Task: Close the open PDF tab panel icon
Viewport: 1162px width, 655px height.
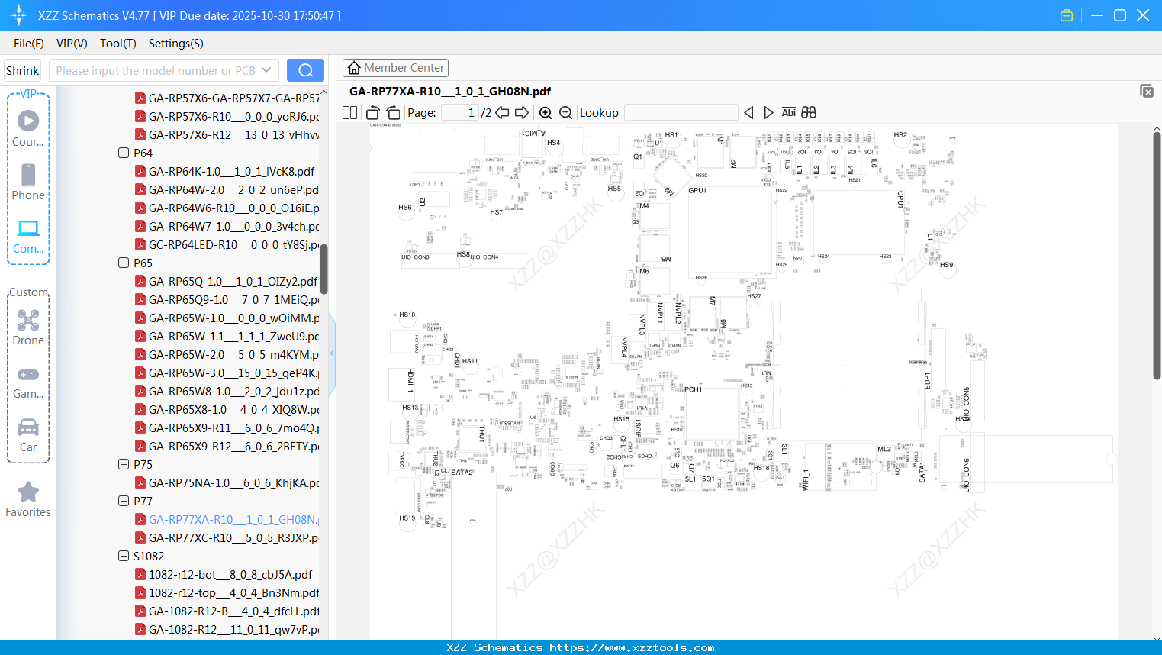Action: 1146,91
